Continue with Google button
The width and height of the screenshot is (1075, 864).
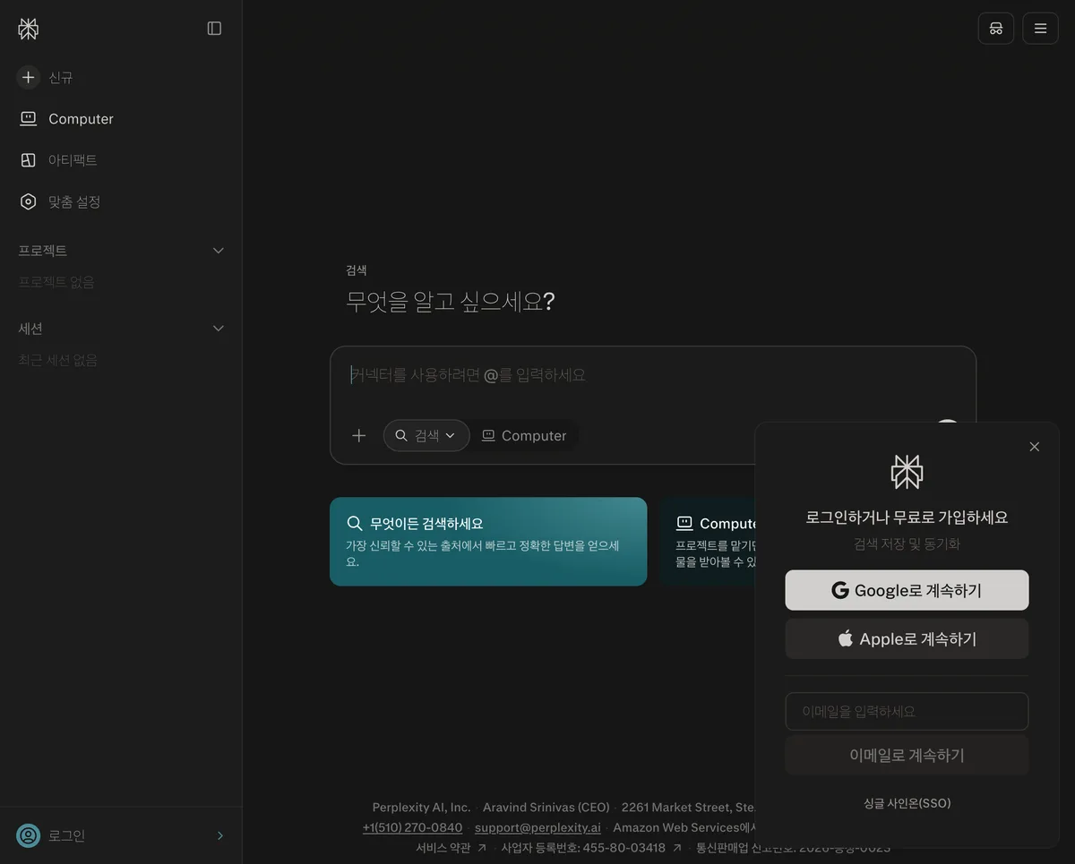(x=907, y=591)
